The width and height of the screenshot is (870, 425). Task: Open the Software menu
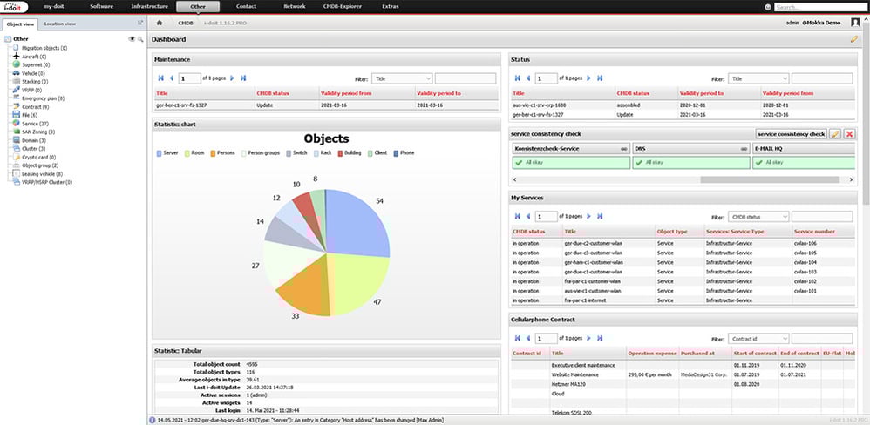point(101,7)
